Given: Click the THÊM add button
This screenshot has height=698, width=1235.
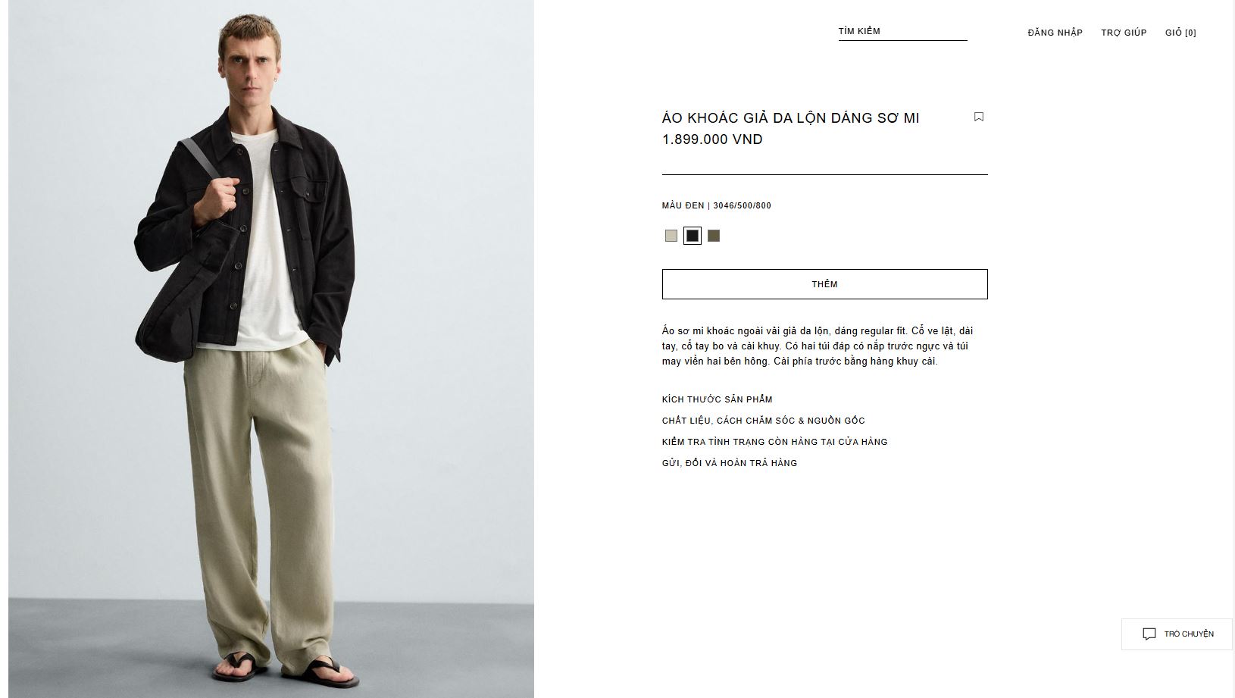Looking at the screenshot, I should pyautogui.click(x=825, y=284).
